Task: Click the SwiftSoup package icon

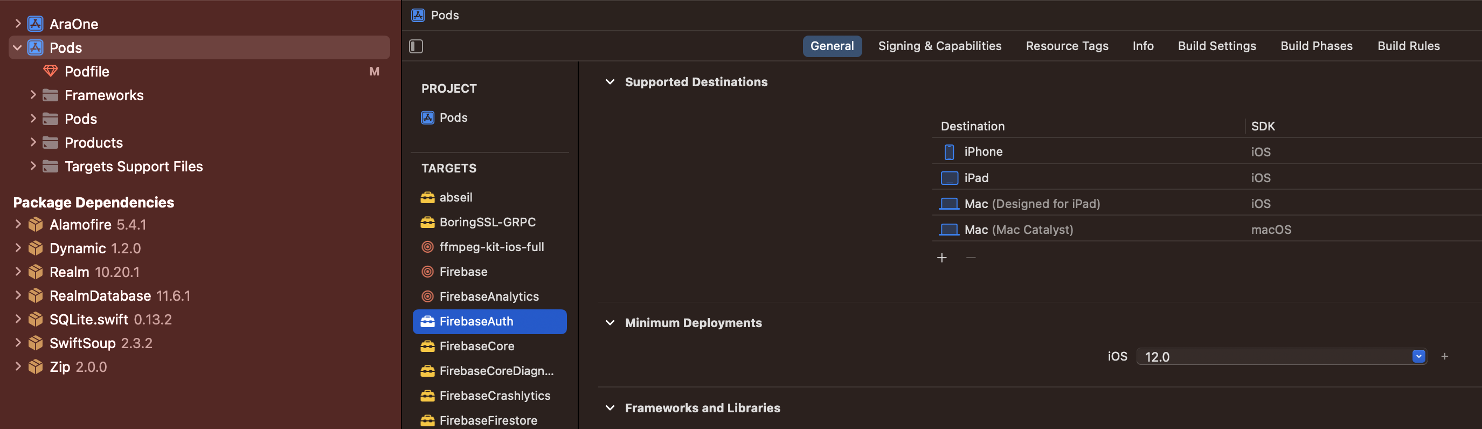Action: coord(36,343)
